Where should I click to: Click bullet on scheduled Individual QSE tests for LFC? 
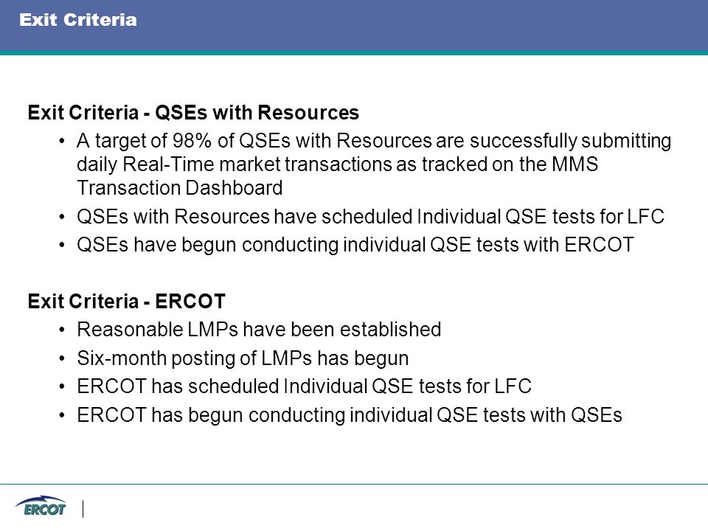pos(370,217)
